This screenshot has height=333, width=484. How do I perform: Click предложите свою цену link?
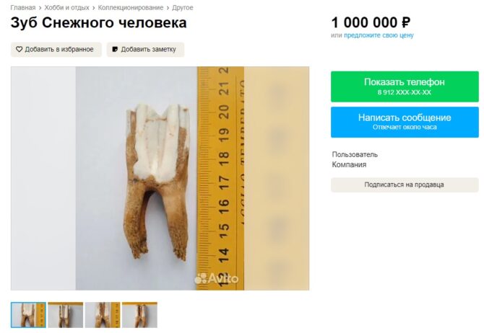pyautogui.click(x=379, y=35)
